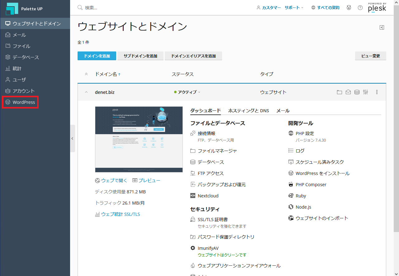Collapse all domains with header double chevron
Viewport: 399px width, 276px height.
tap(86, 74)
